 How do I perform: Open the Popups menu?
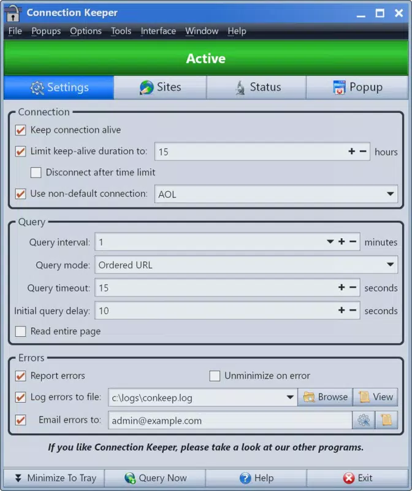46,31
